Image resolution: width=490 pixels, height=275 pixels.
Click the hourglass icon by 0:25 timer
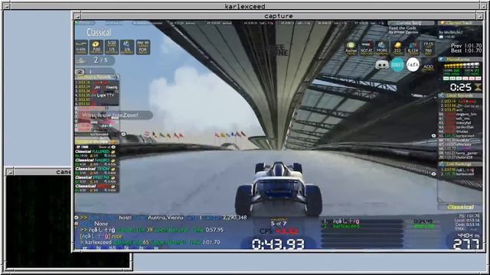click(478, 87)
